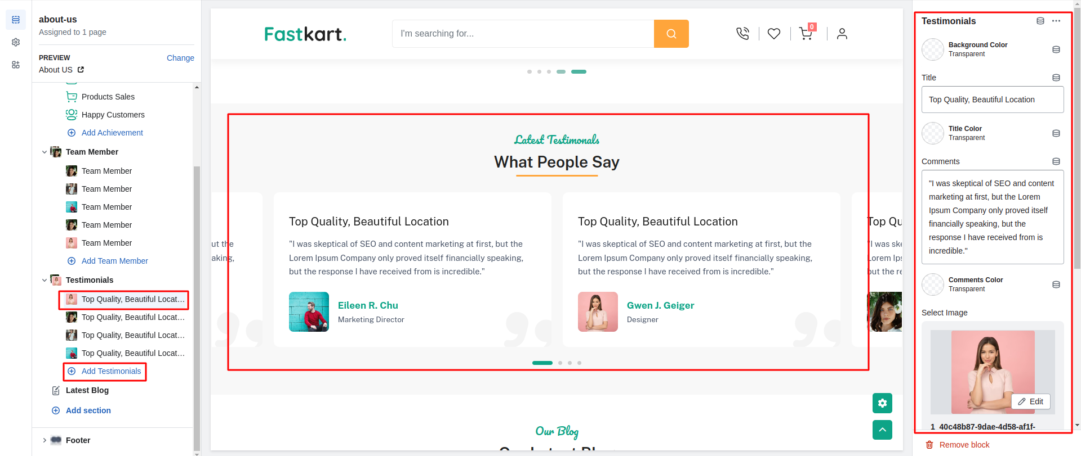The image size is (1081, 456).
Task: Open theme settings gear in left rail
Action: coord(16,42)
